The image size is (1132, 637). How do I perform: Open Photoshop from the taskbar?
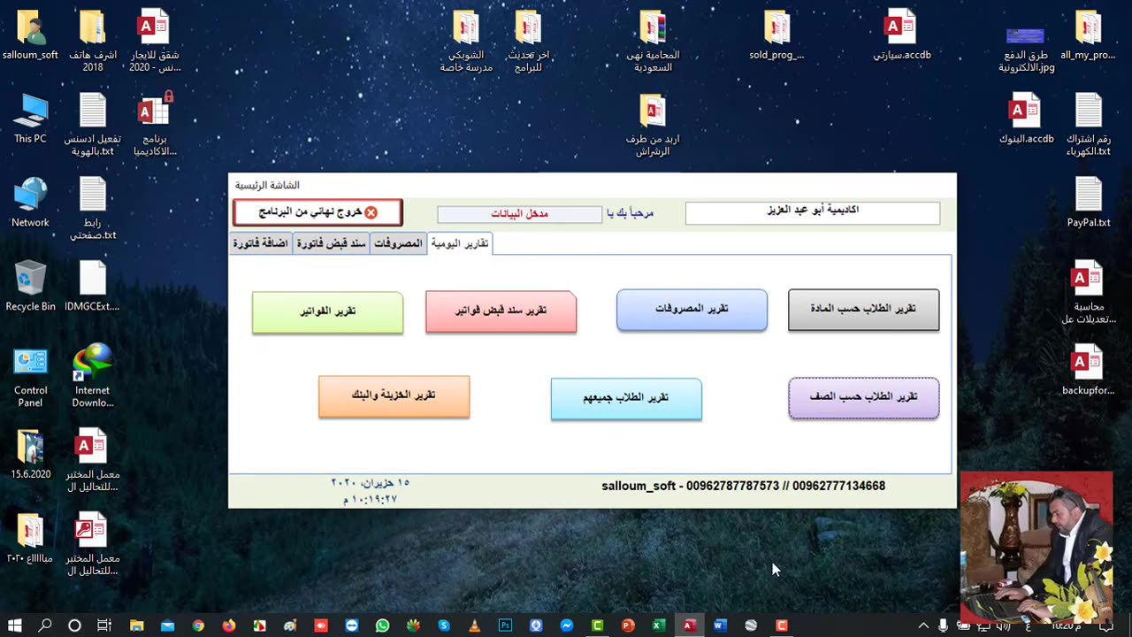[x=505, y=625]
